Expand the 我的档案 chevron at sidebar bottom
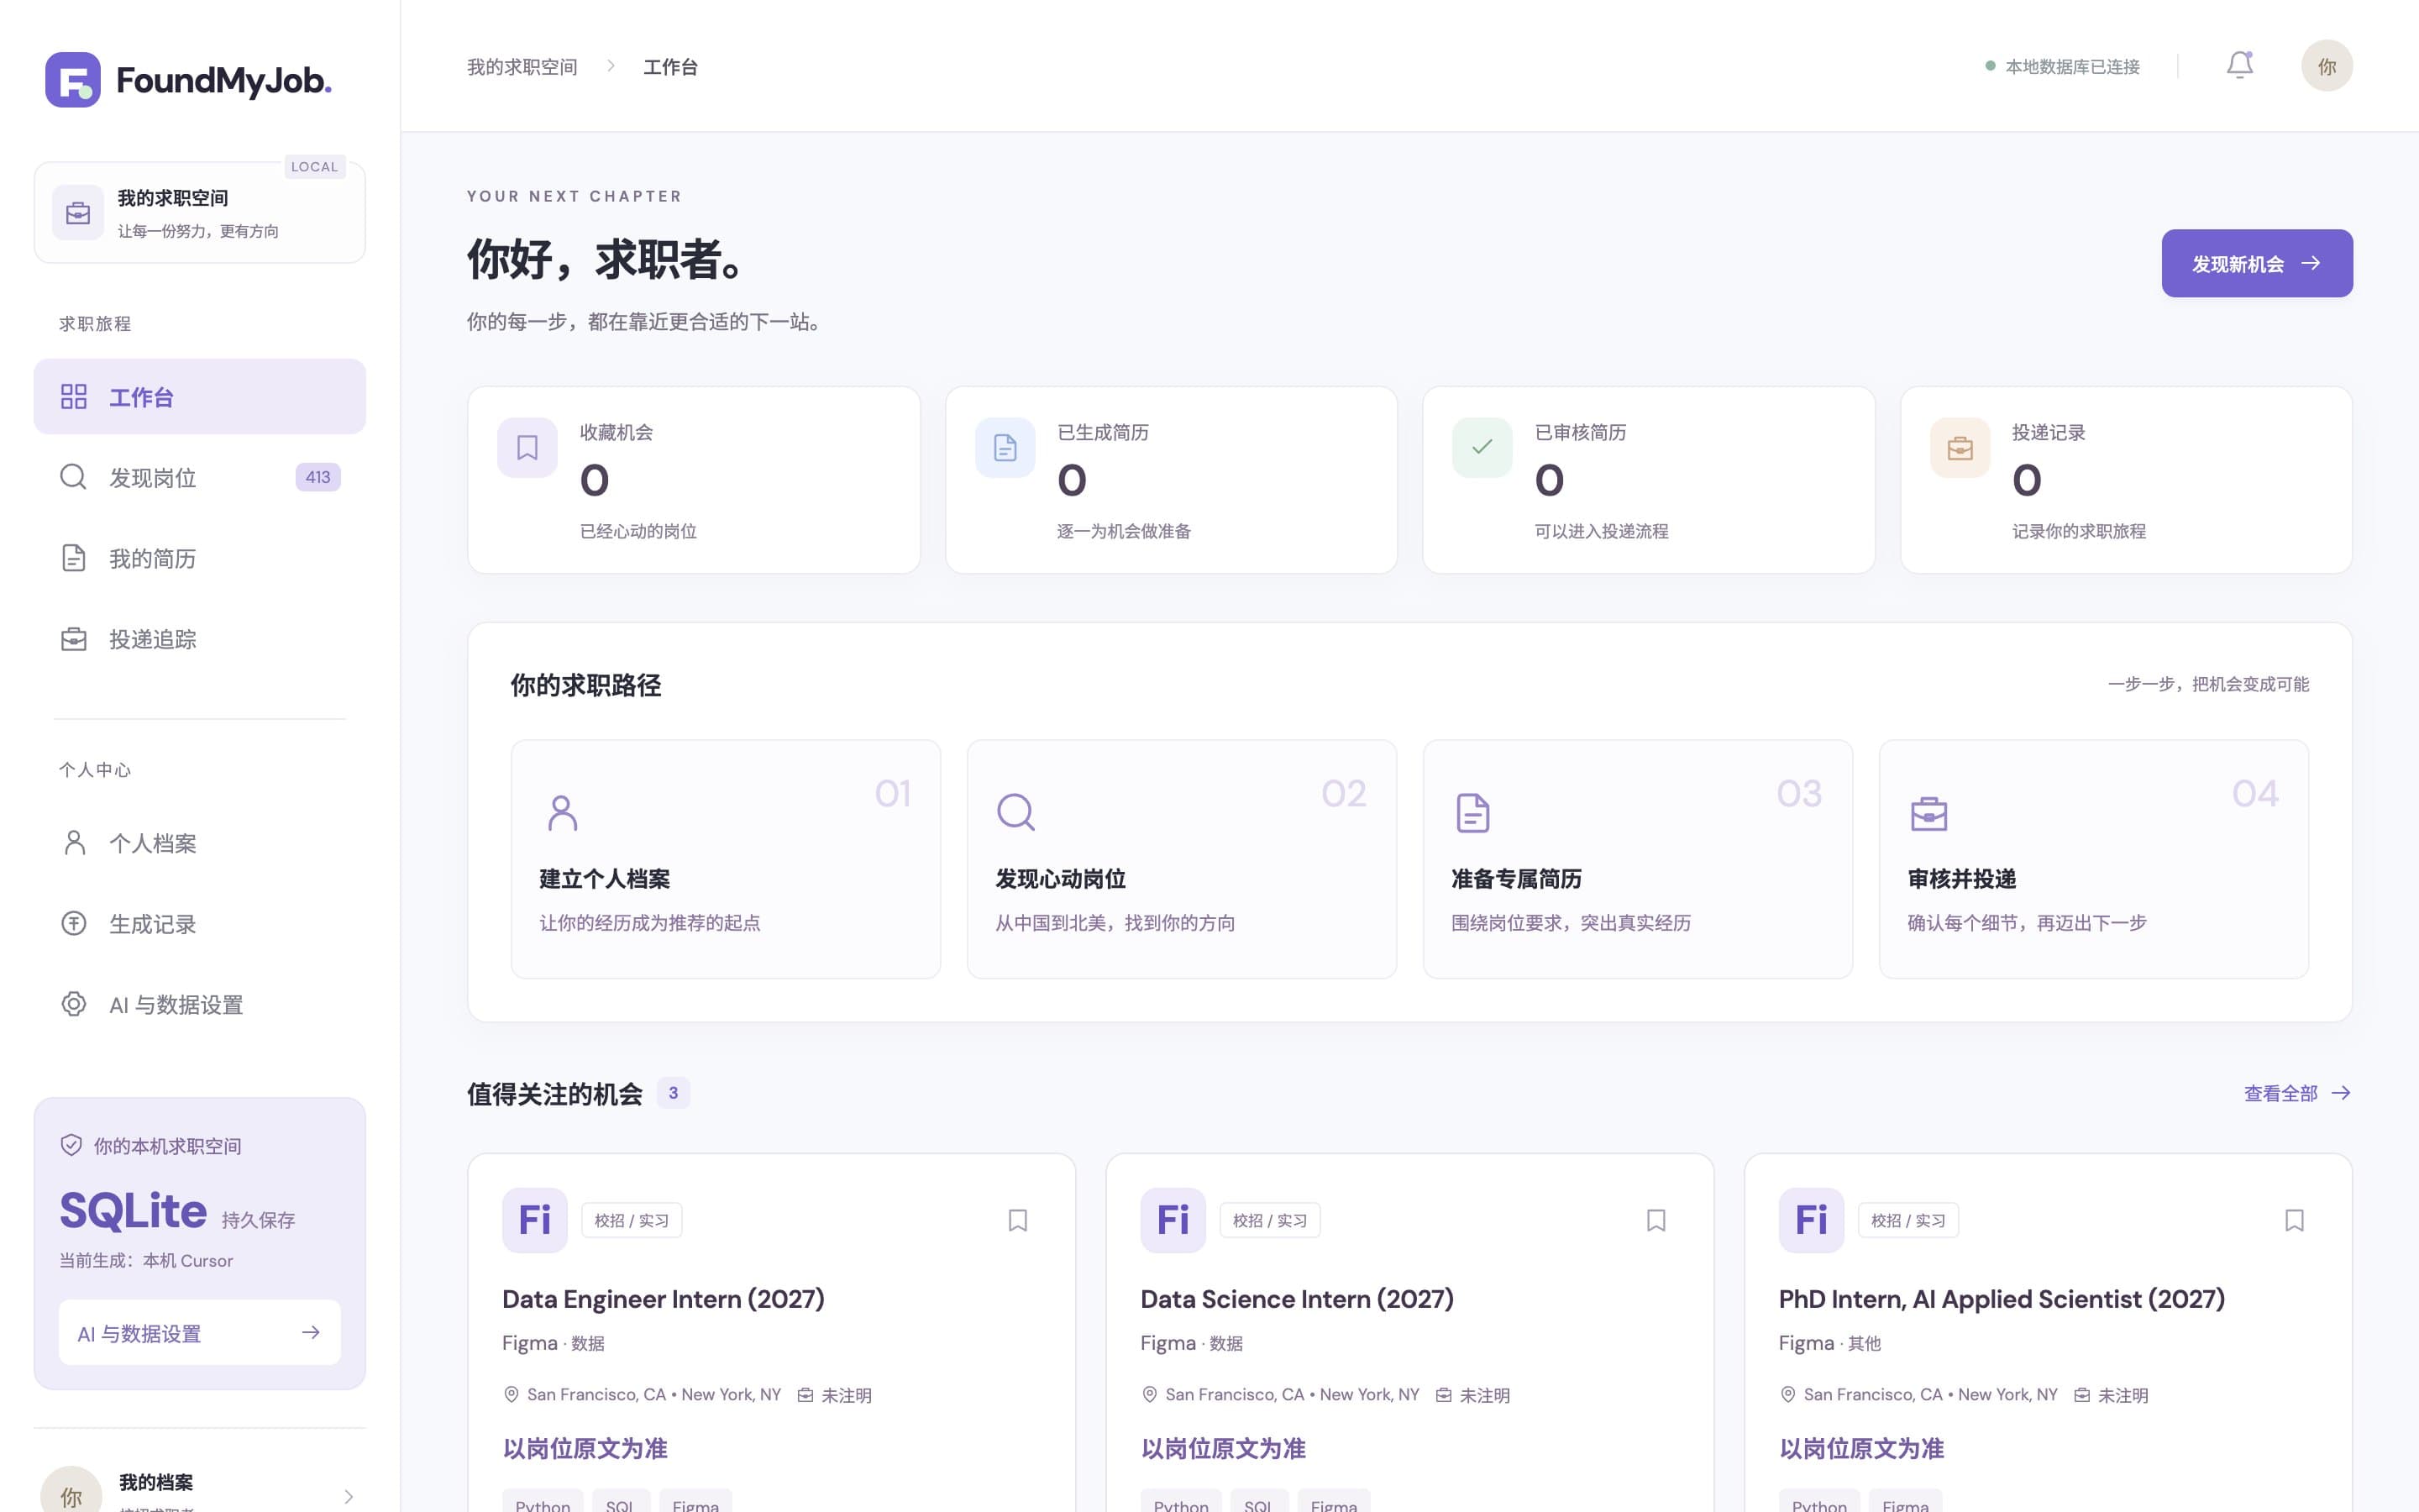This screenshot has width=2419, height=1512. pos(348,1496)
